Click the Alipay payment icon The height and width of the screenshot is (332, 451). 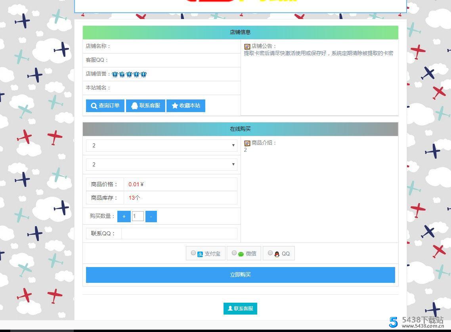pyautogui.click(x=200, y=254)
